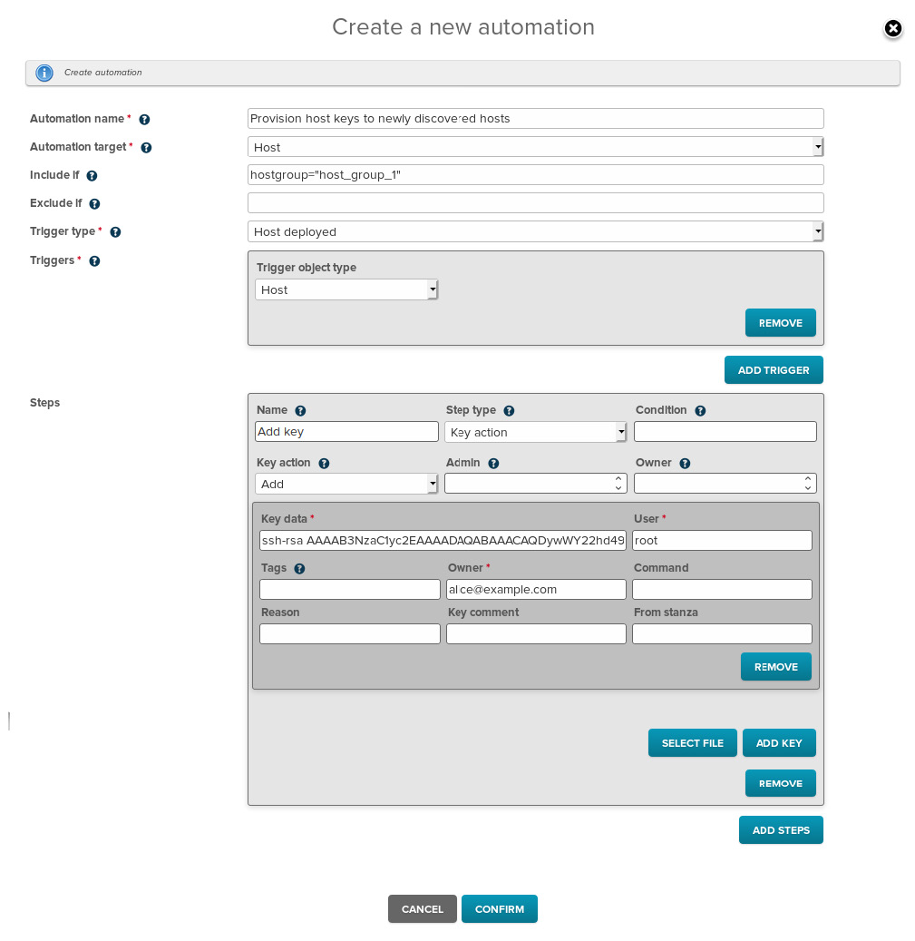
Task: Click the empty Exclude if field
Action: coord(535,203)
